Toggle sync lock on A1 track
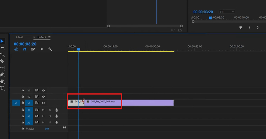Screen dimensions: 266x139 pos(36,110)
